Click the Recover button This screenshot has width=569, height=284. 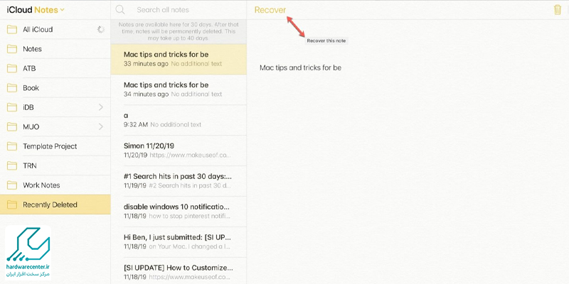point(270,10)
